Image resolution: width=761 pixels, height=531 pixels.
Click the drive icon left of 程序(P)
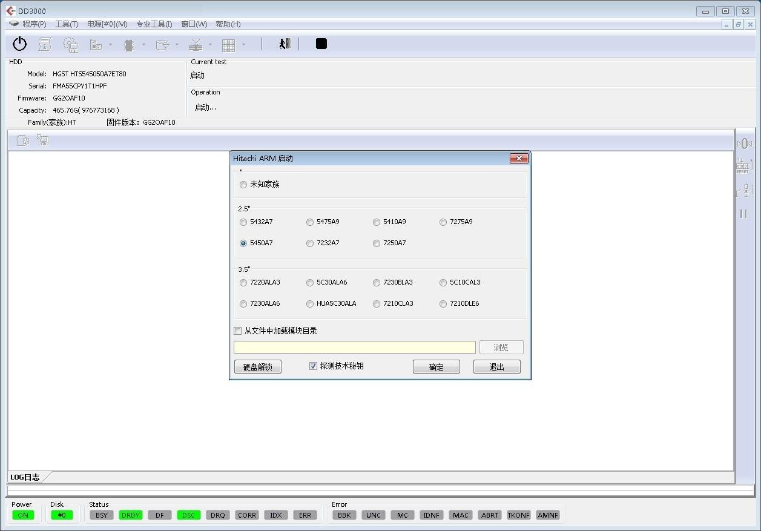click(14, 24)
